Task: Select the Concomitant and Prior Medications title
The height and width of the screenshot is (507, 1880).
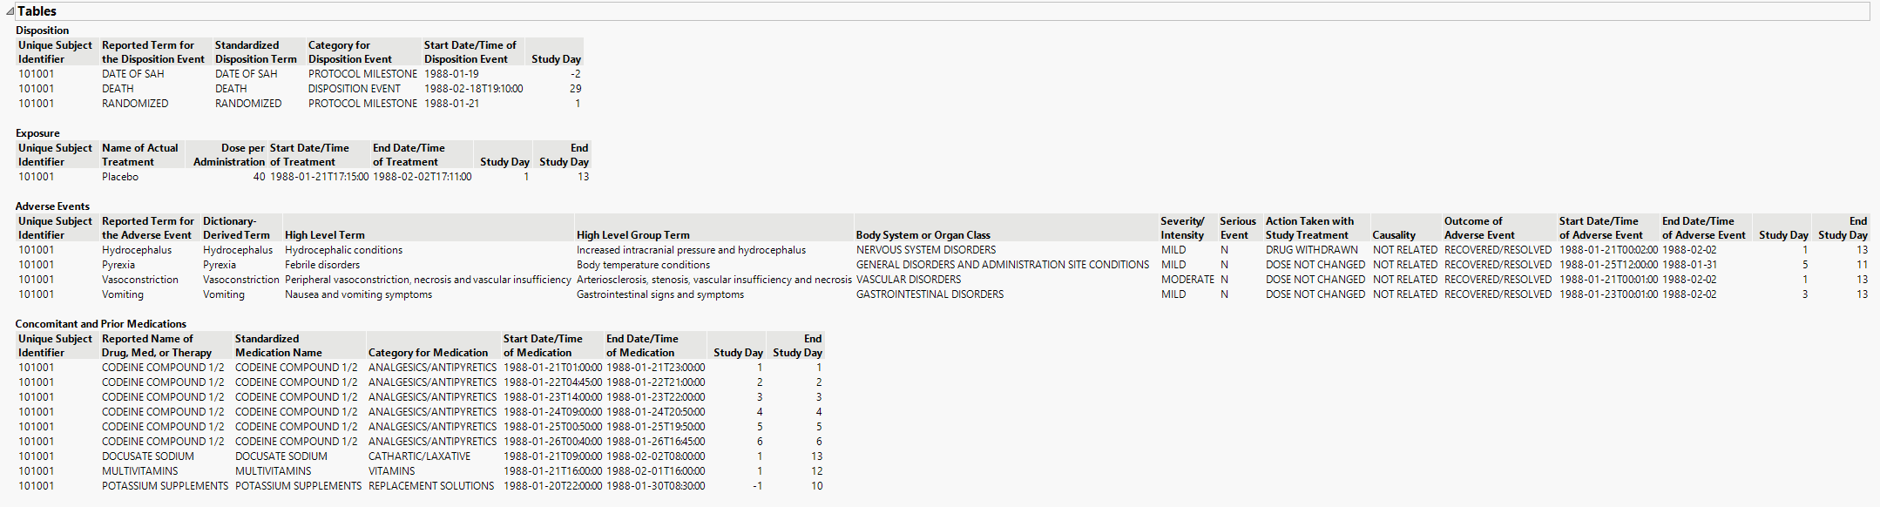Action: 100,324
